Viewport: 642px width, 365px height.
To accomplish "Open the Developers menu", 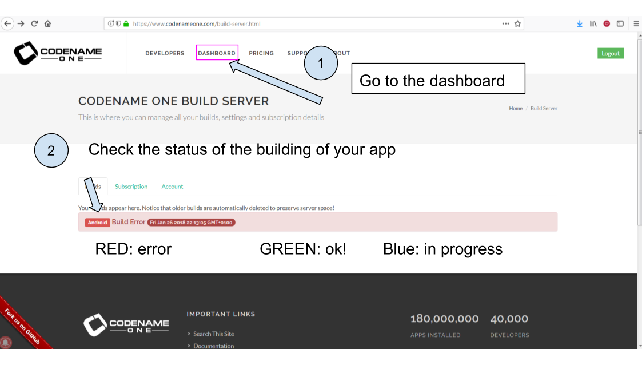I will click(x=165, y=53).
